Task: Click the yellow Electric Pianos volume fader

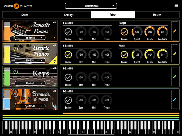Action: pos(7,54)
